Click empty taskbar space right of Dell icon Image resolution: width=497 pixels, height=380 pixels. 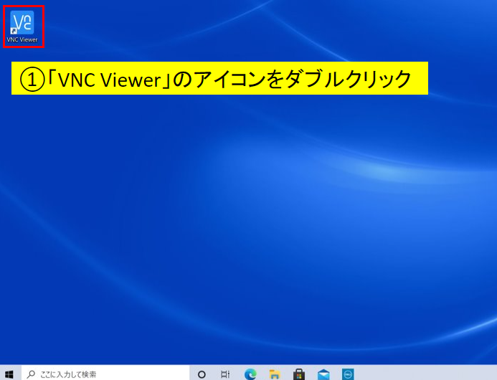(x=430, y=374)
